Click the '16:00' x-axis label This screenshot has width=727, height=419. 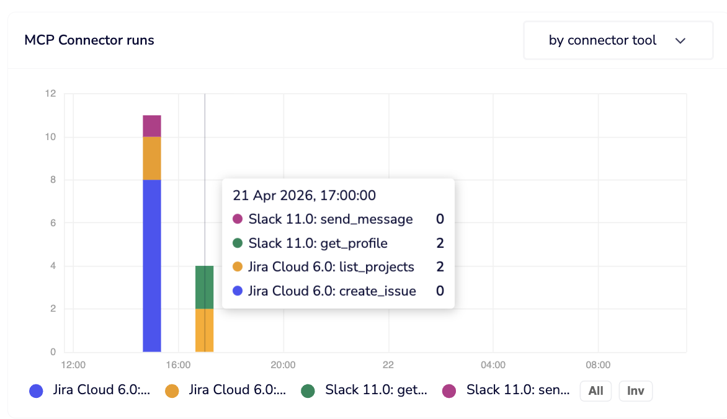(x=178, y=365)
